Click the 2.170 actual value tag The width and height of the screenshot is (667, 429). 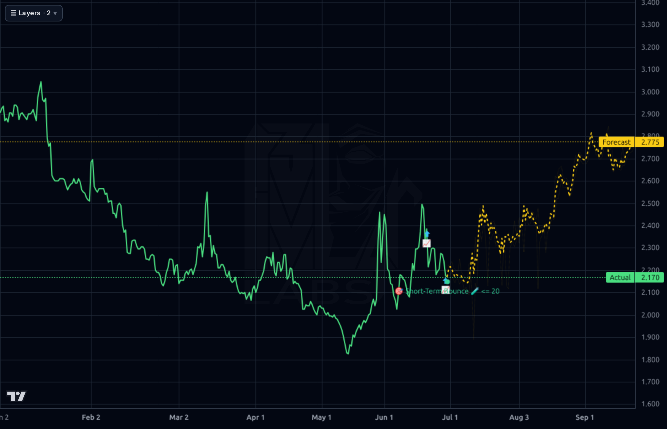click(x=650, y=278)
